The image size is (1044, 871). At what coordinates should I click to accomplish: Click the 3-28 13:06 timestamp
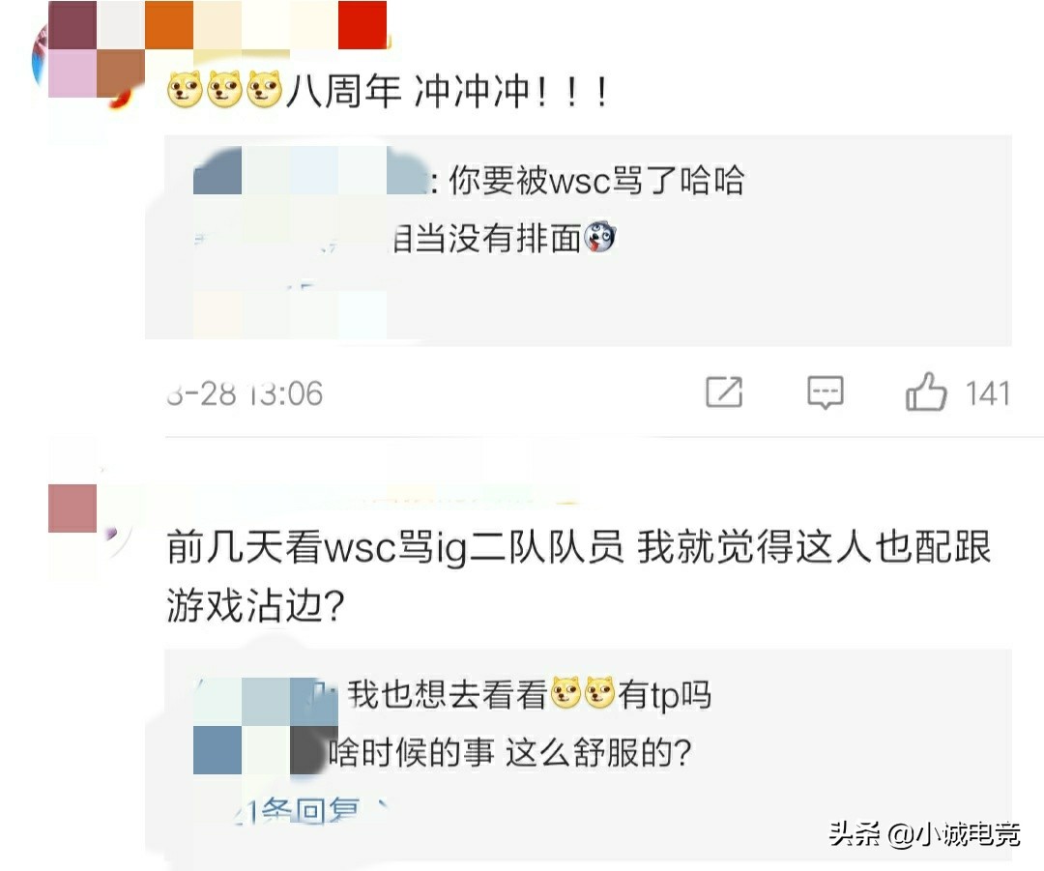point(245,392)
